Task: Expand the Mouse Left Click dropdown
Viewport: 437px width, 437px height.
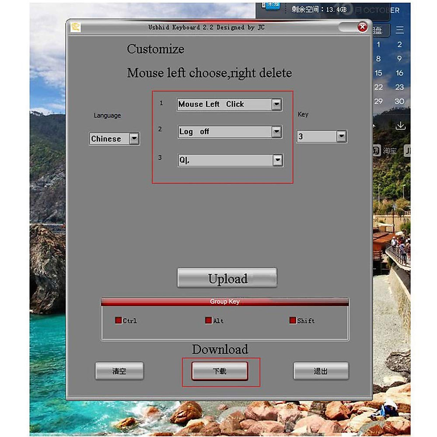Action: pyautogui.click(x=277, y=105)
